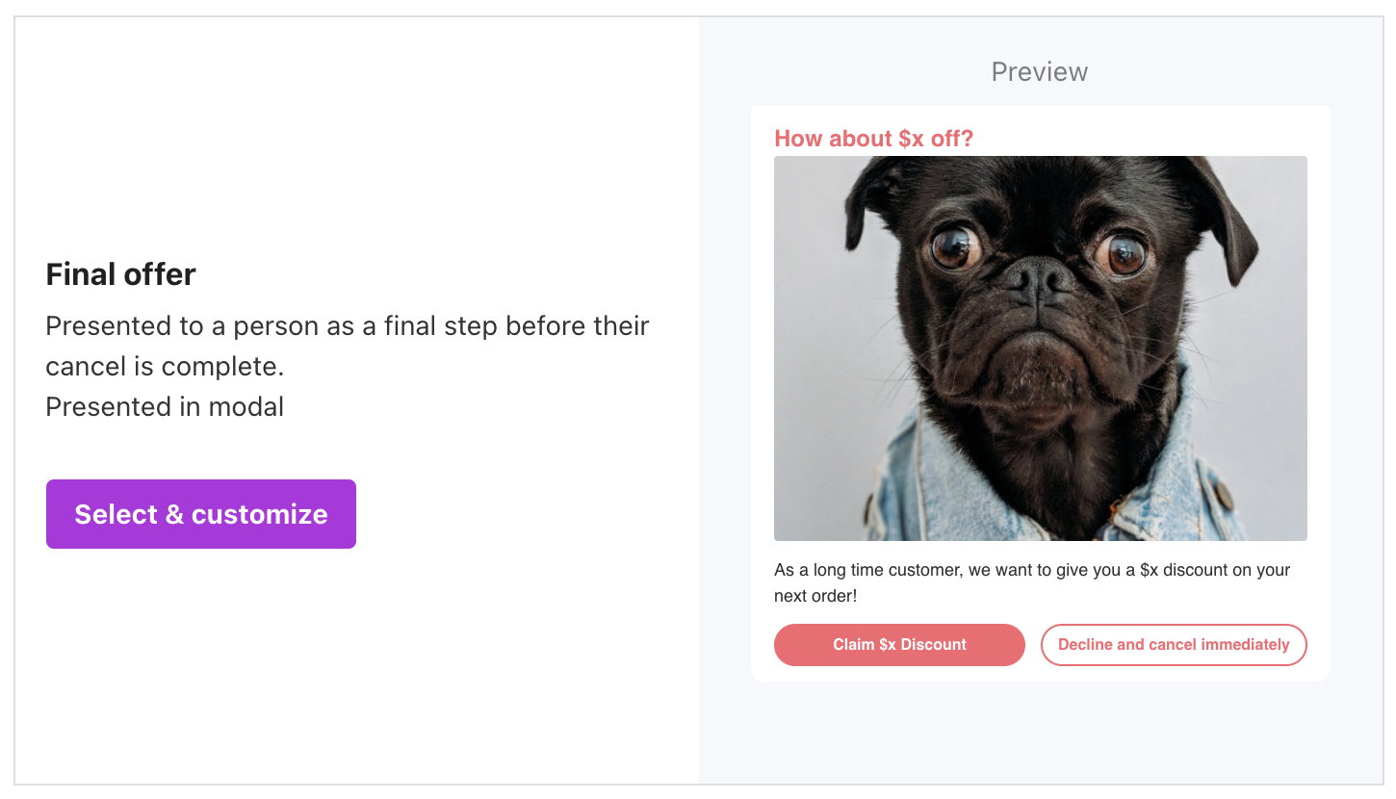Click the Preview panel label
This screenshot has width=1396, height=799.
pyautogui.click(x=1039, y=72)
